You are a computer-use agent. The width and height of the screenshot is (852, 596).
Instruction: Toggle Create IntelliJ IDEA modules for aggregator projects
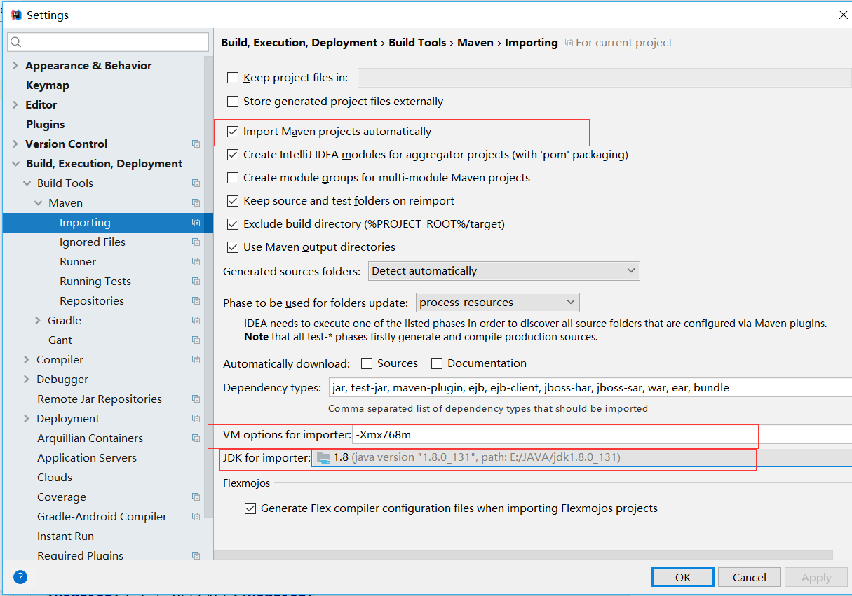233,154
